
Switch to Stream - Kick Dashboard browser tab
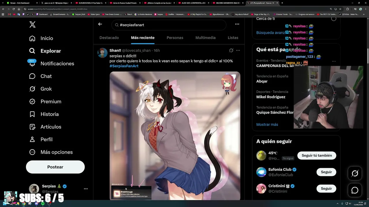pos(22,3)
